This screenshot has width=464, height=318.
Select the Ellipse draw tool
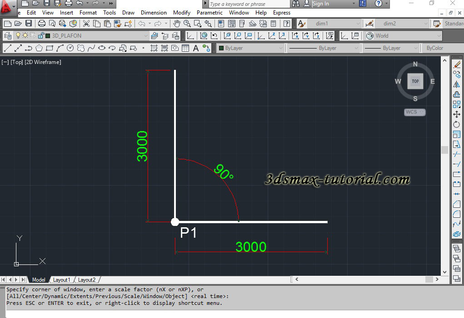[x=102, y=48]
